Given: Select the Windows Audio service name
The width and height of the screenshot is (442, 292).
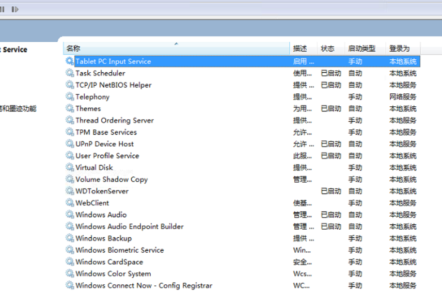Looking at the screenshot, I should (x=101, y=215).
